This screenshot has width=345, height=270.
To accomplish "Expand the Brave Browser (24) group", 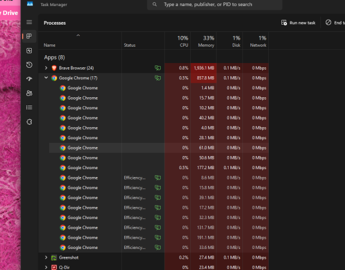I will 46,68.
